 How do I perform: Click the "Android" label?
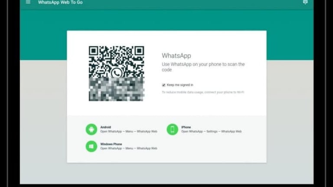[105, 127]
